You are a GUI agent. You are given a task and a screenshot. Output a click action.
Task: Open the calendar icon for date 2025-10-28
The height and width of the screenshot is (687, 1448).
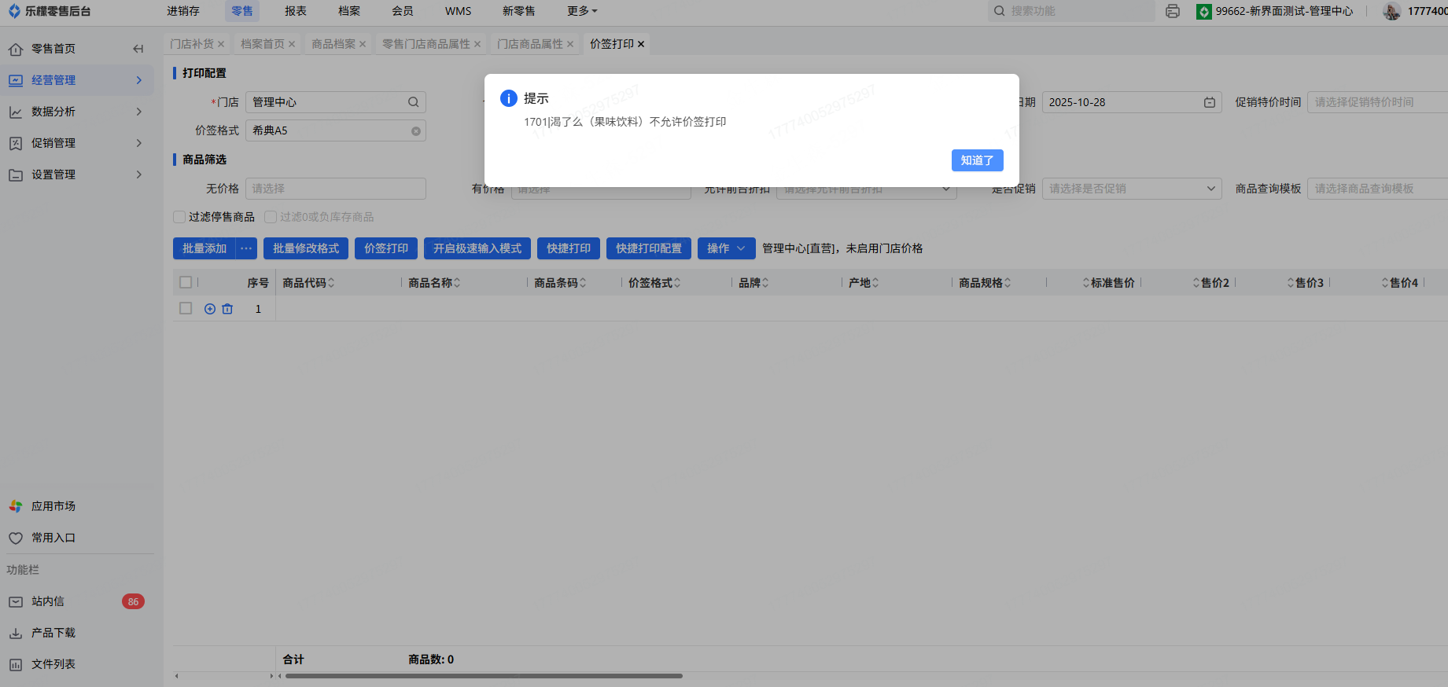(x=1210, y=102)
